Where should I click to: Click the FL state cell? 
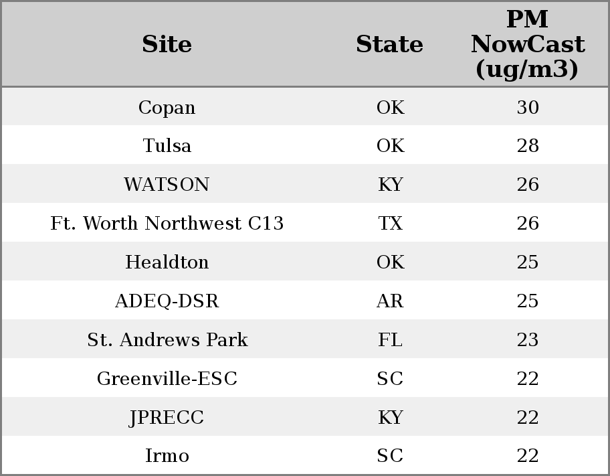pos(390,339)
